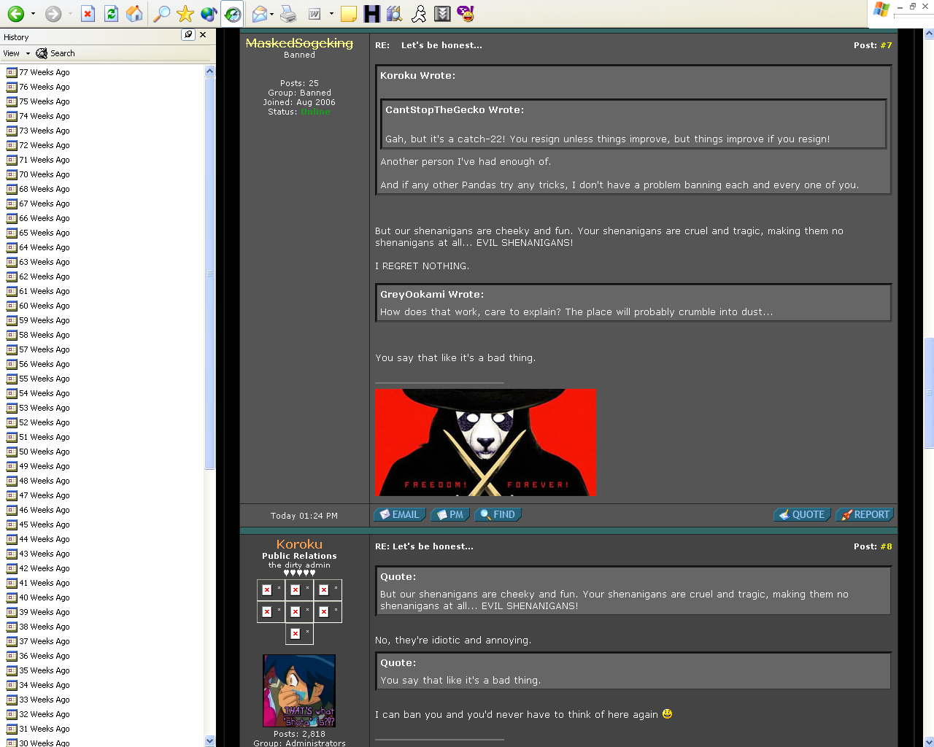Click the History list scroll down arrow
Screen dimensions: 934x747
pyautogui.click(x=210, y=741)
